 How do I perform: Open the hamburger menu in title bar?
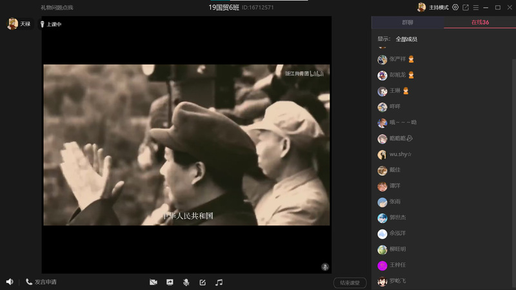pyautogui.click(x=476, y=7)
